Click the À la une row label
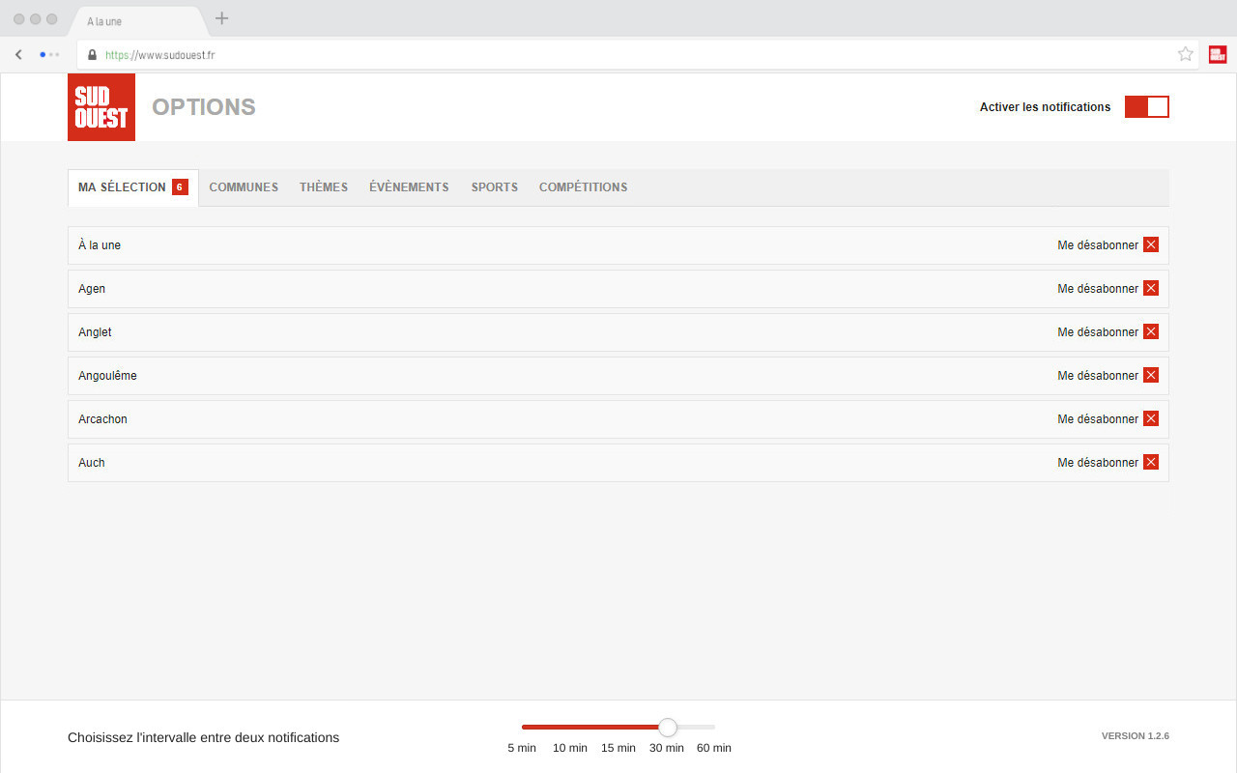Viewport: 1237px width, 773px height. click(x=100, y=245)
